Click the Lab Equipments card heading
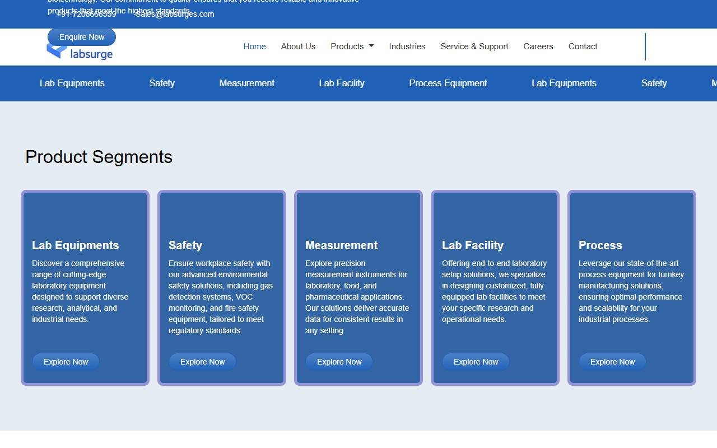 pyautogui.click(x=76, y=245)
